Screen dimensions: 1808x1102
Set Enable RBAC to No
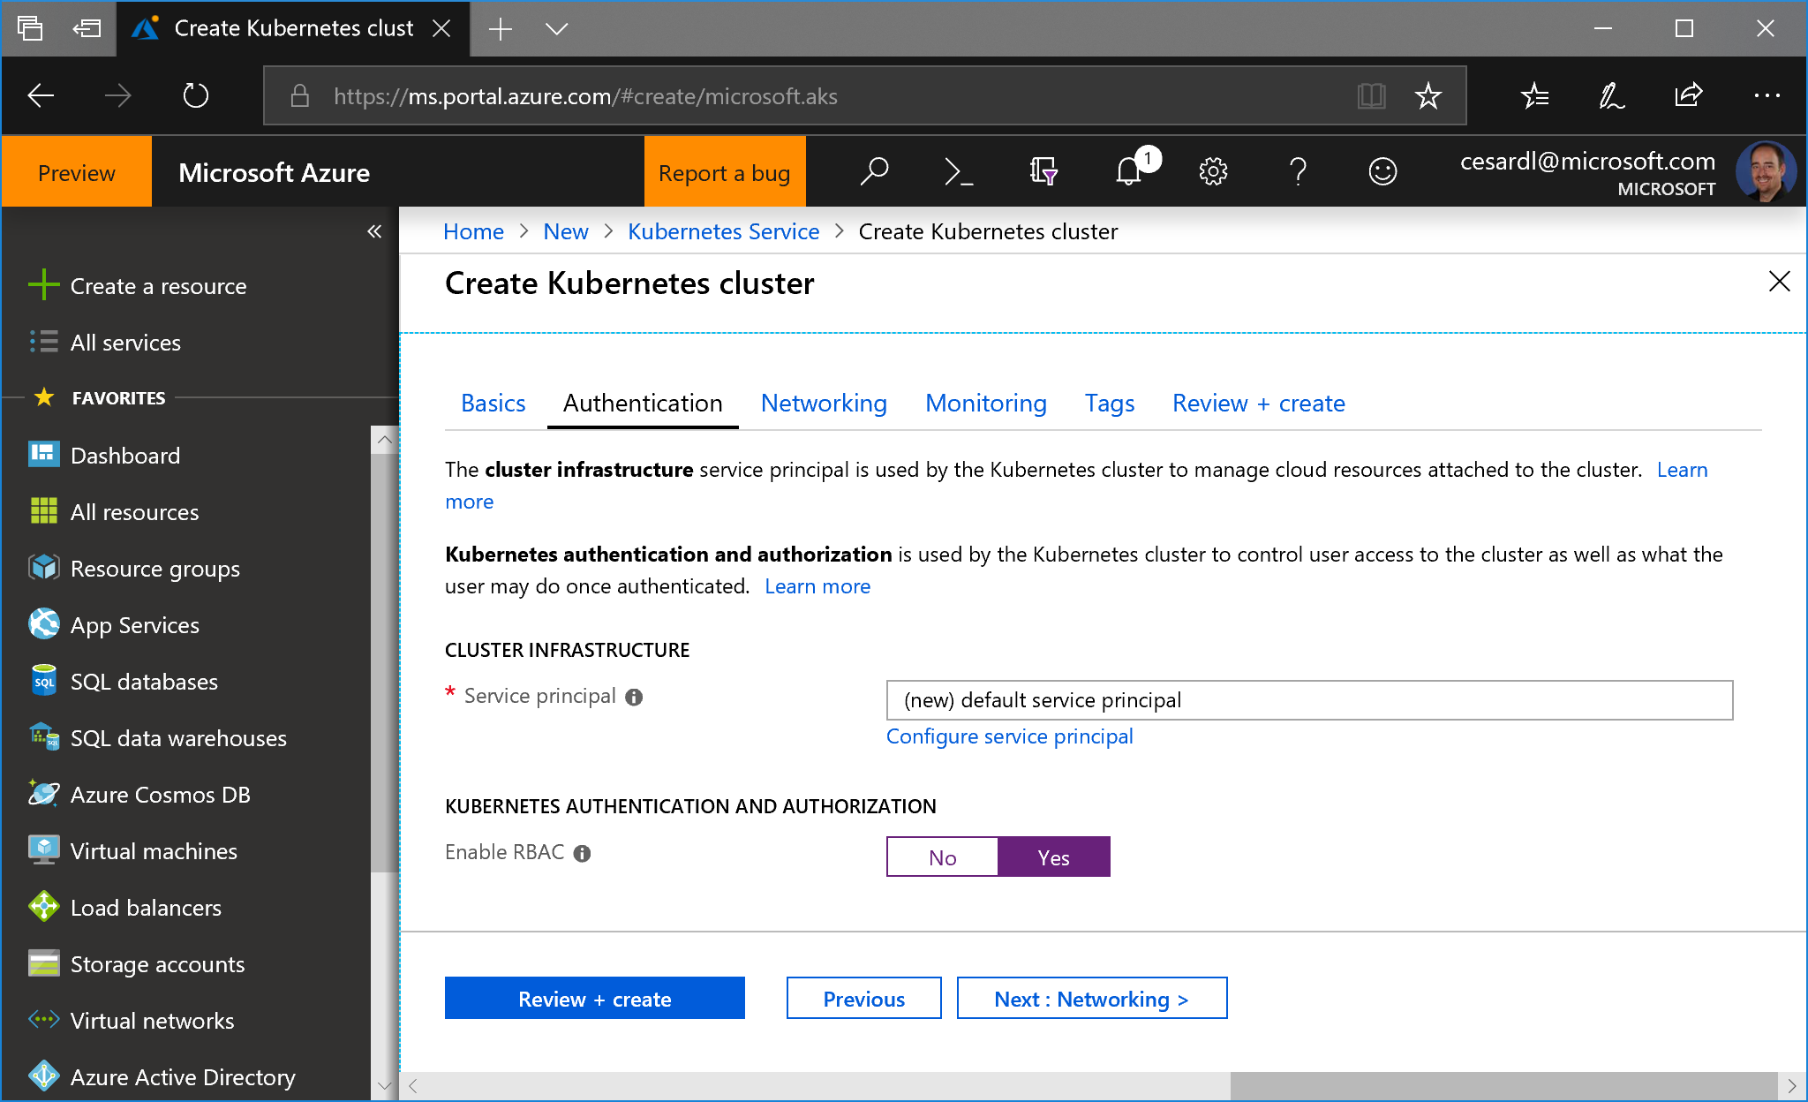(942, 857)
